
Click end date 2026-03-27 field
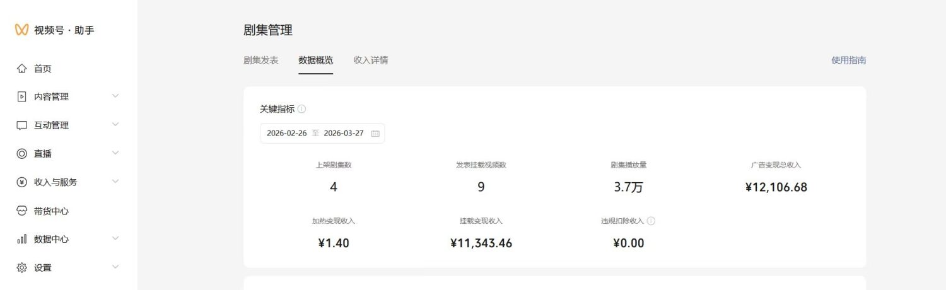pos(344,134)
